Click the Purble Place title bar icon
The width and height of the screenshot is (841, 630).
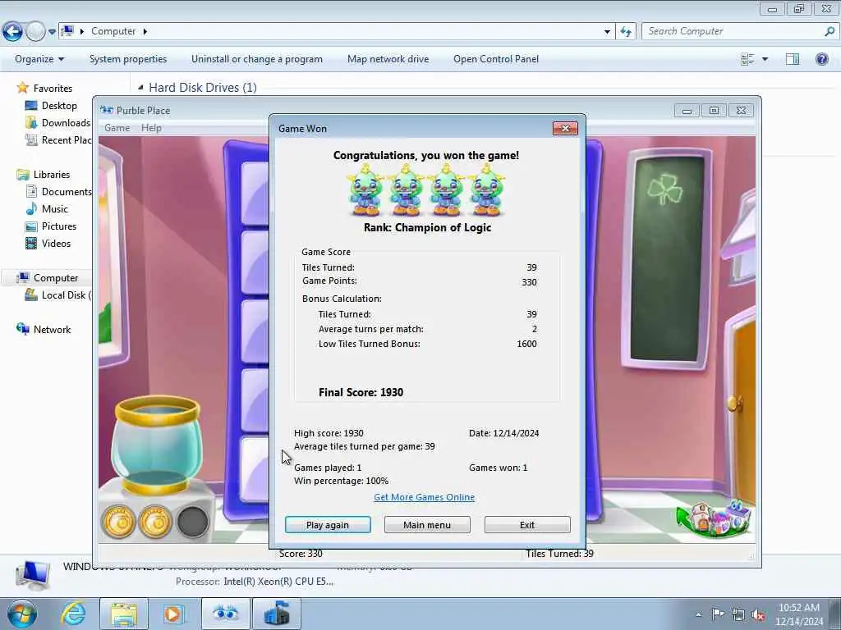pos(107,111)
